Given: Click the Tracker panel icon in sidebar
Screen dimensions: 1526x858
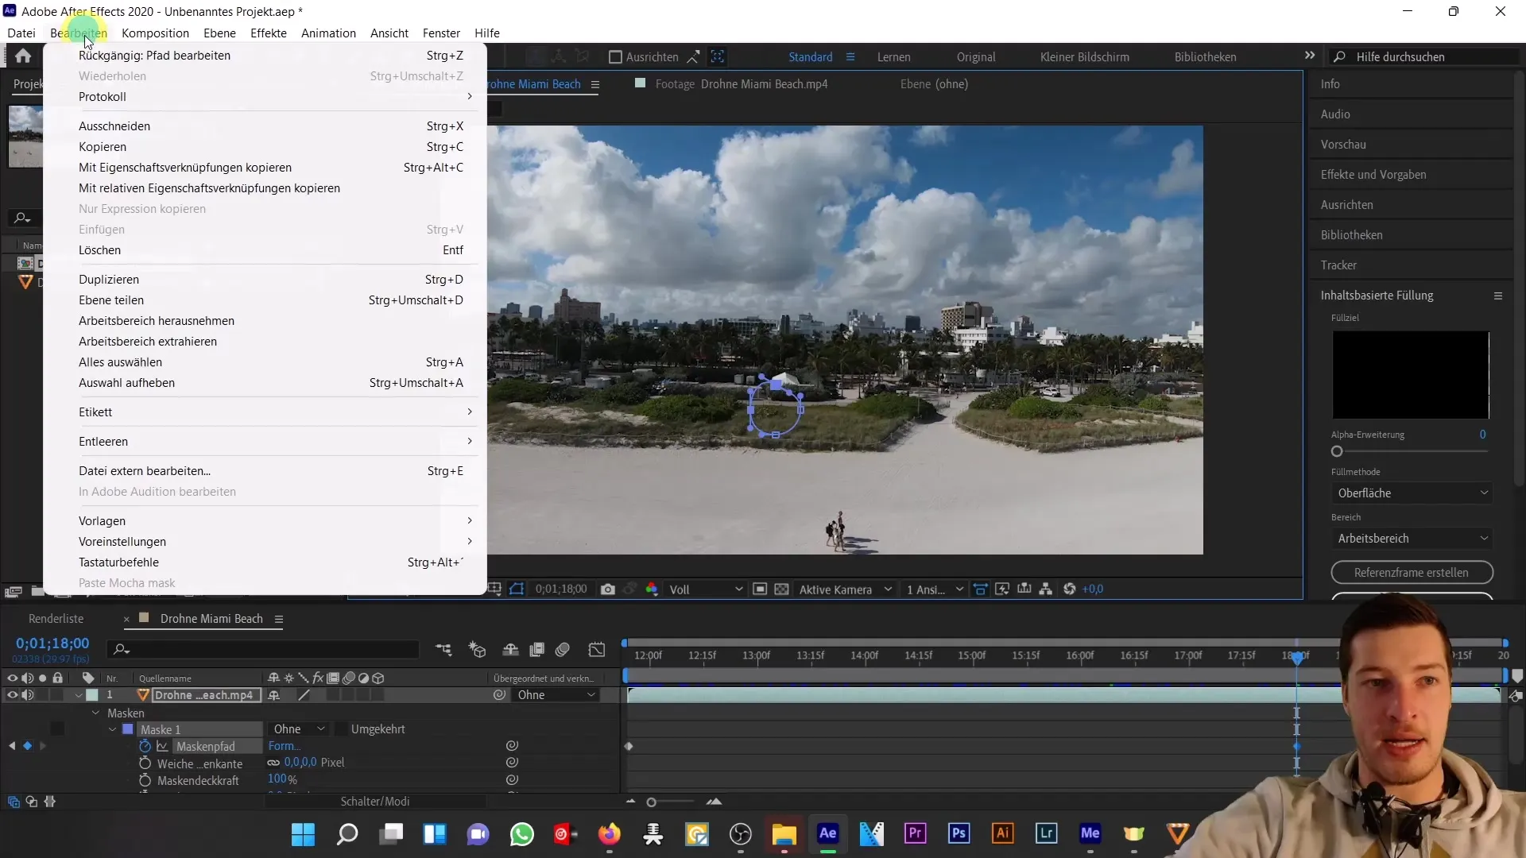Looking at the screenshot, I should coord(1341,265).
